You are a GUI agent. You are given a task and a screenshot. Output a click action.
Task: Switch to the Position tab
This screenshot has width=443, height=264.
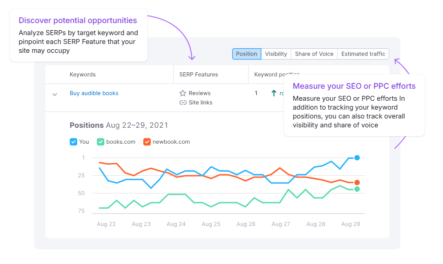[246, 54]
